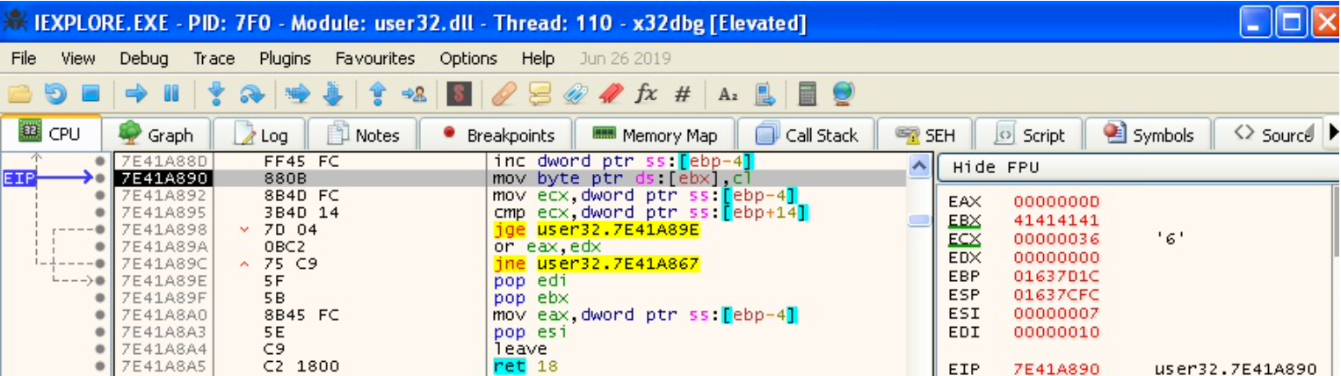Switch to the Symbols tab

[x=1149, y=135]
